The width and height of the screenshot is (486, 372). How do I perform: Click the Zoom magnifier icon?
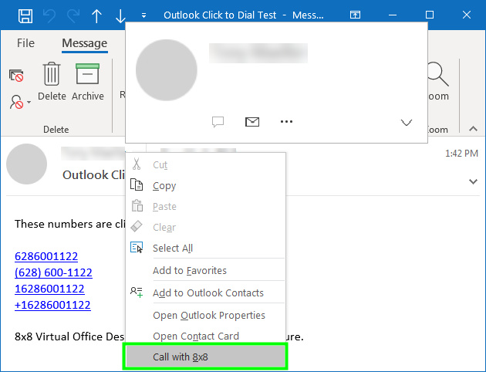tap(437, 74)
